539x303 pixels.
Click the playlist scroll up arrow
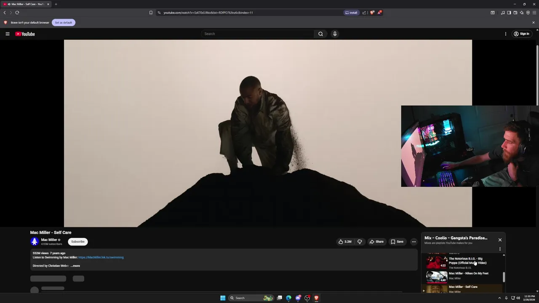pyautogui.click(x=504, y=255)
